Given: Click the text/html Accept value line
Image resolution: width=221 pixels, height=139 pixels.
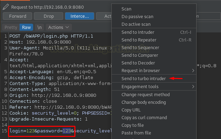Looking at the screenshot, I should (60, 66).
